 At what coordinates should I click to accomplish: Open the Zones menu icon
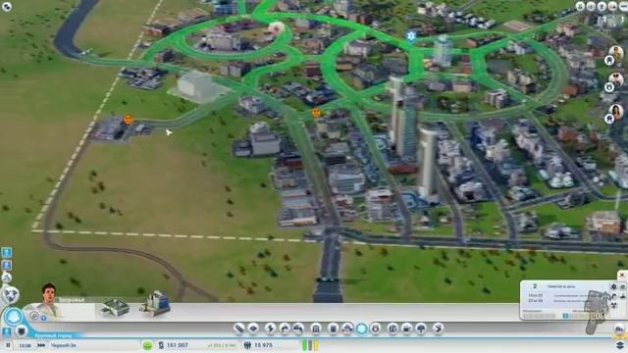click(x=253, y=328)
